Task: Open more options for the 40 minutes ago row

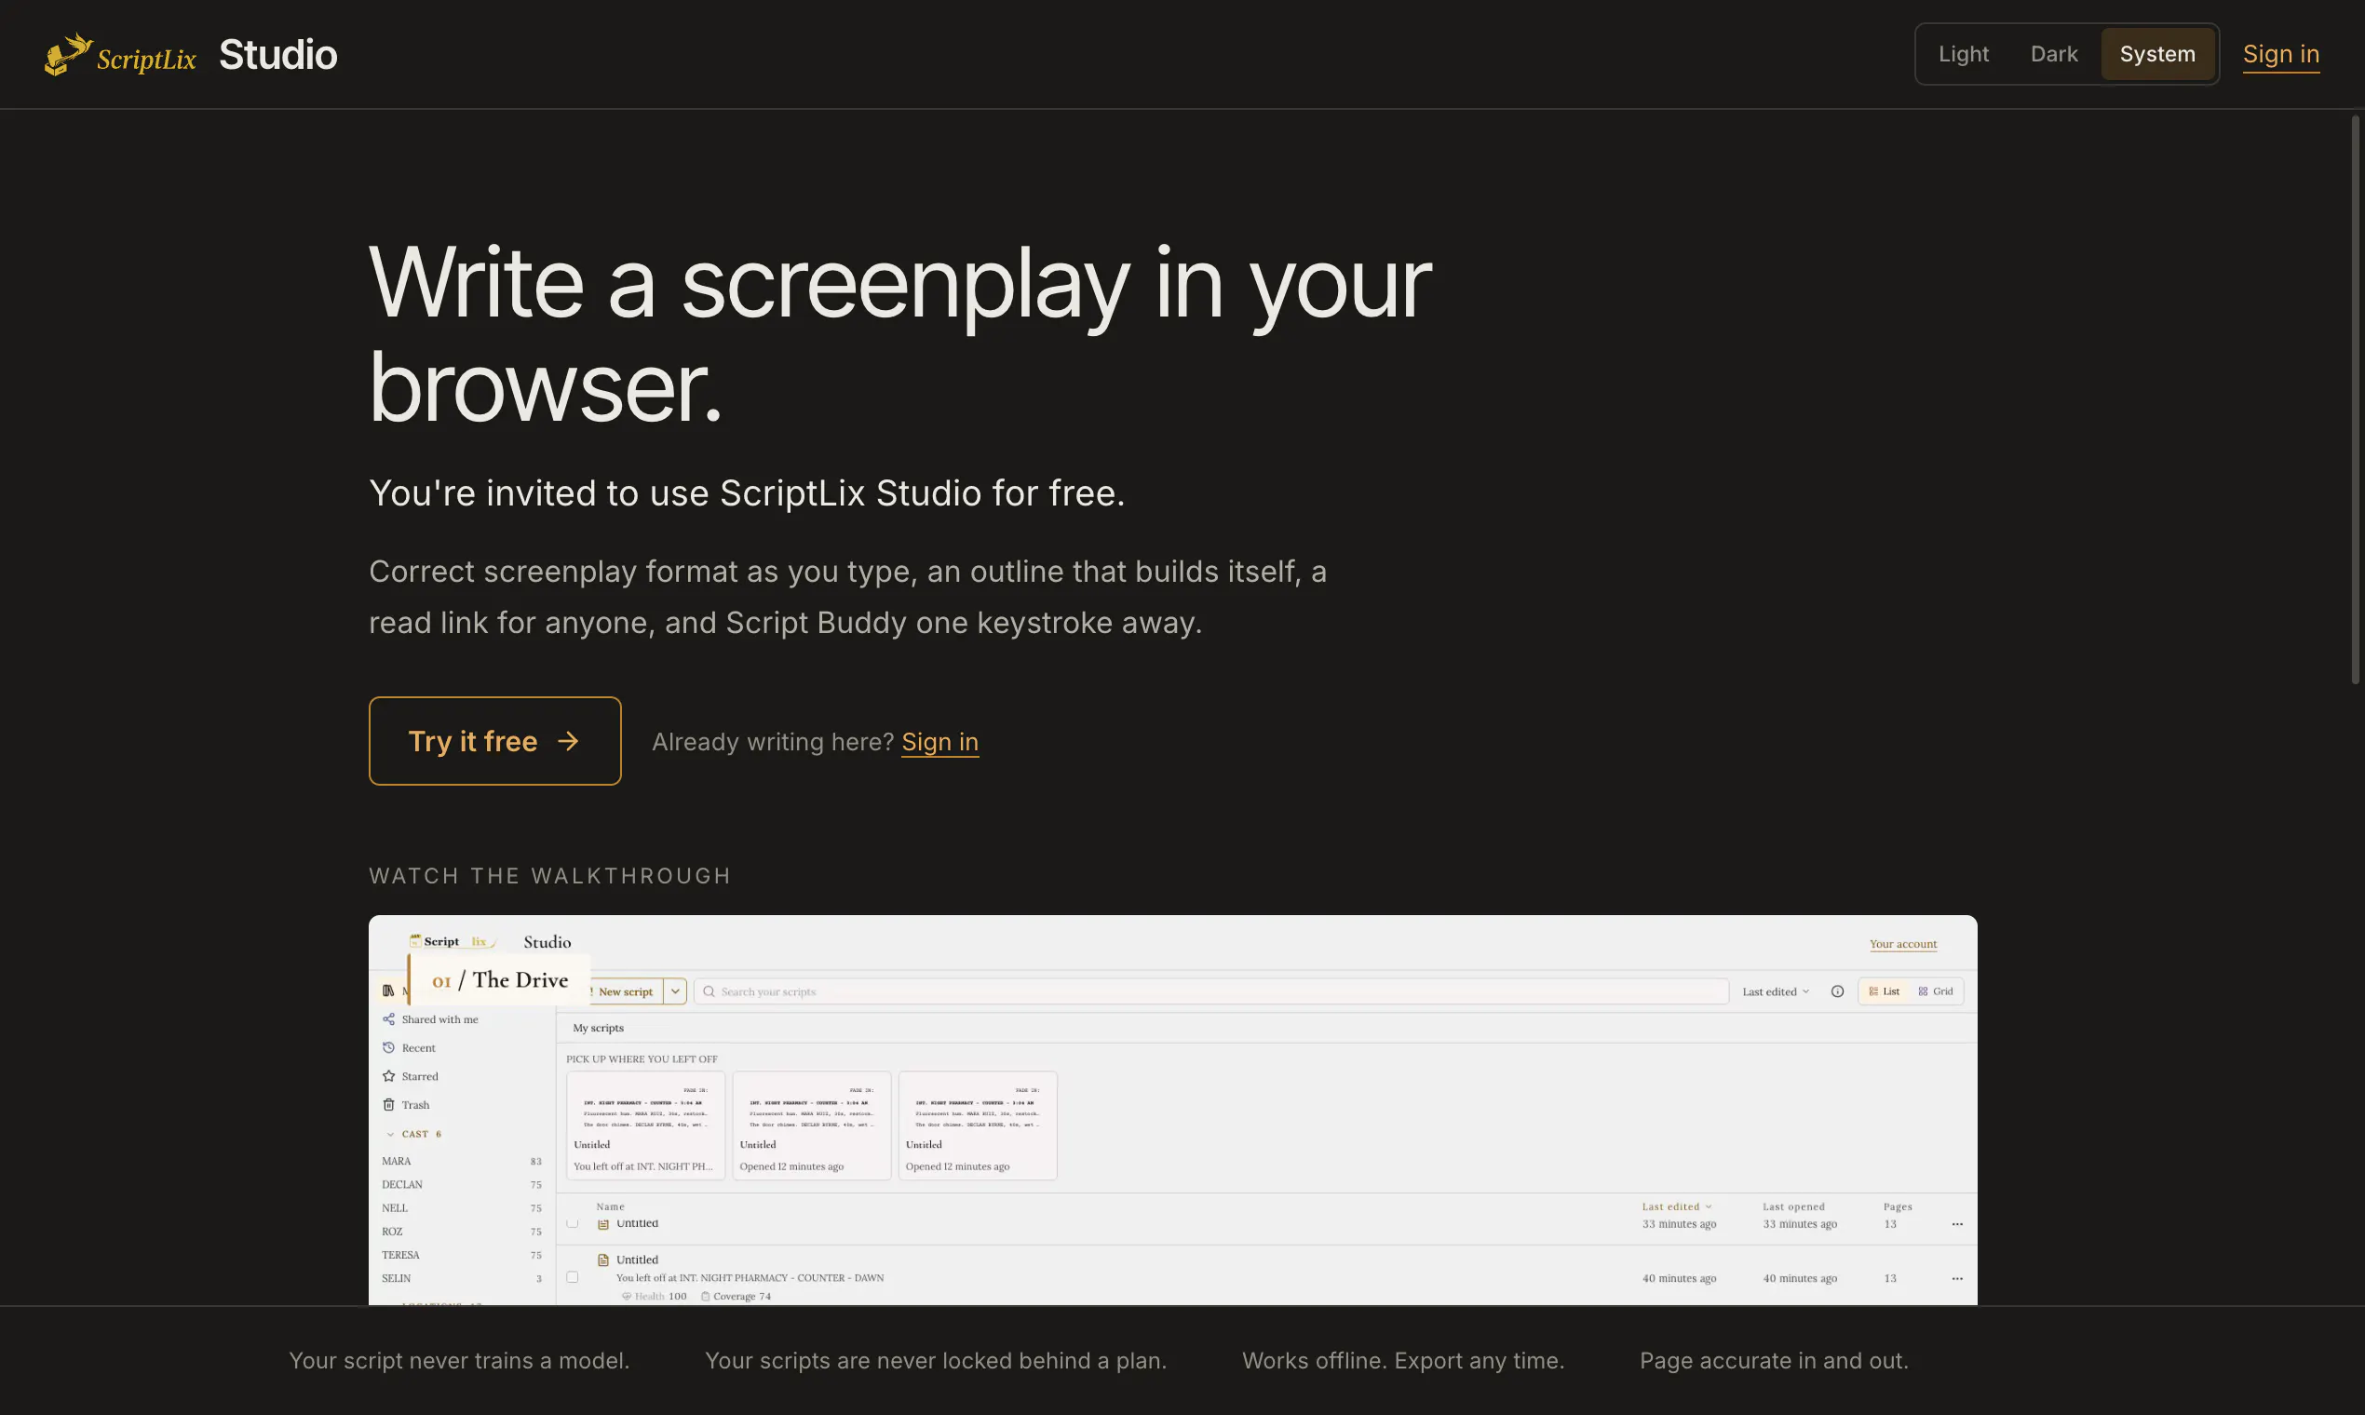Action: (1957, 1279)
